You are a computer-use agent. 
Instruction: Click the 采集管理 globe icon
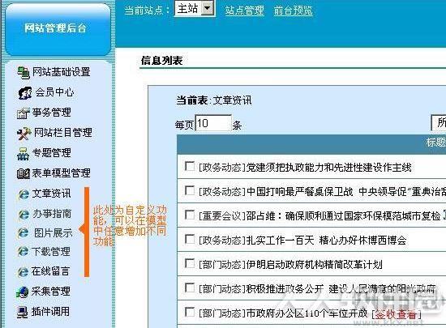23,292
